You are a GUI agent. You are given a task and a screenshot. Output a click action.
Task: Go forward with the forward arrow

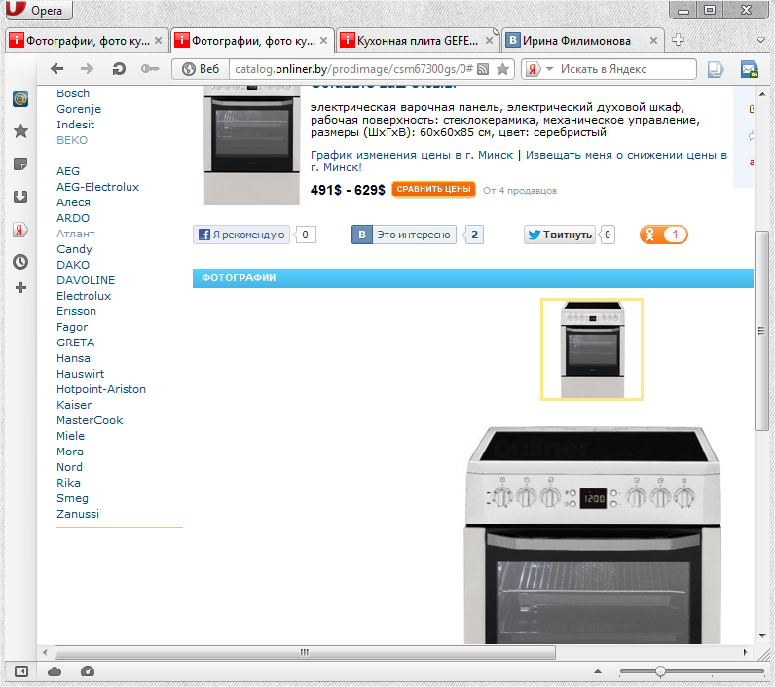coord(87,69)
